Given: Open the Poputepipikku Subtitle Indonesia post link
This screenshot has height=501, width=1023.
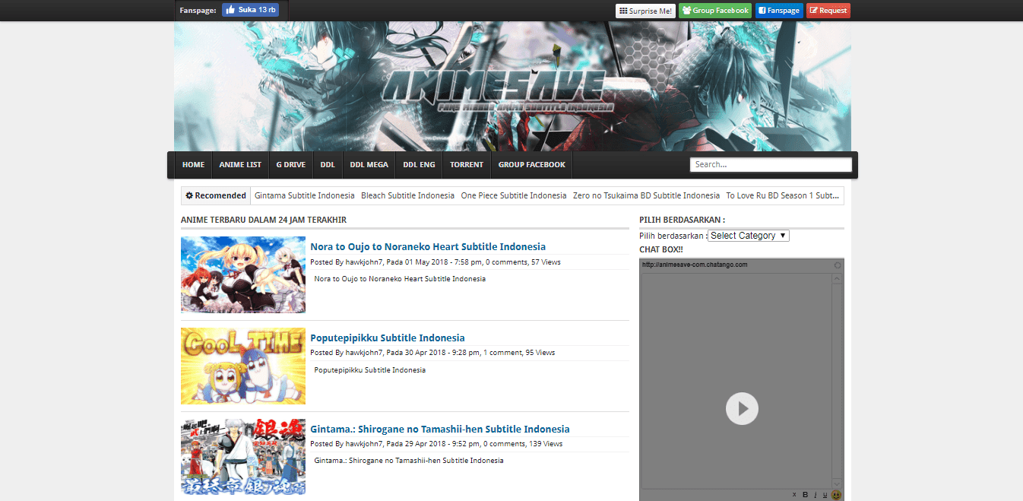Looking at the screenshot, I should point(386,337).
